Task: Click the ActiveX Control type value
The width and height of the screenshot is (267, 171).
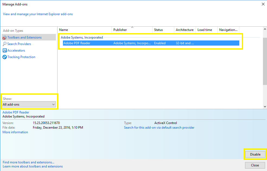Action: pos(166,123)
